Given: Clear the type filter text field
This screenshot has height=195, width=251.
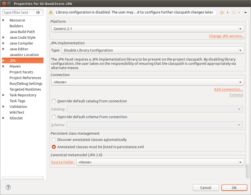Looking at the screenshot, I should [38, 13].
